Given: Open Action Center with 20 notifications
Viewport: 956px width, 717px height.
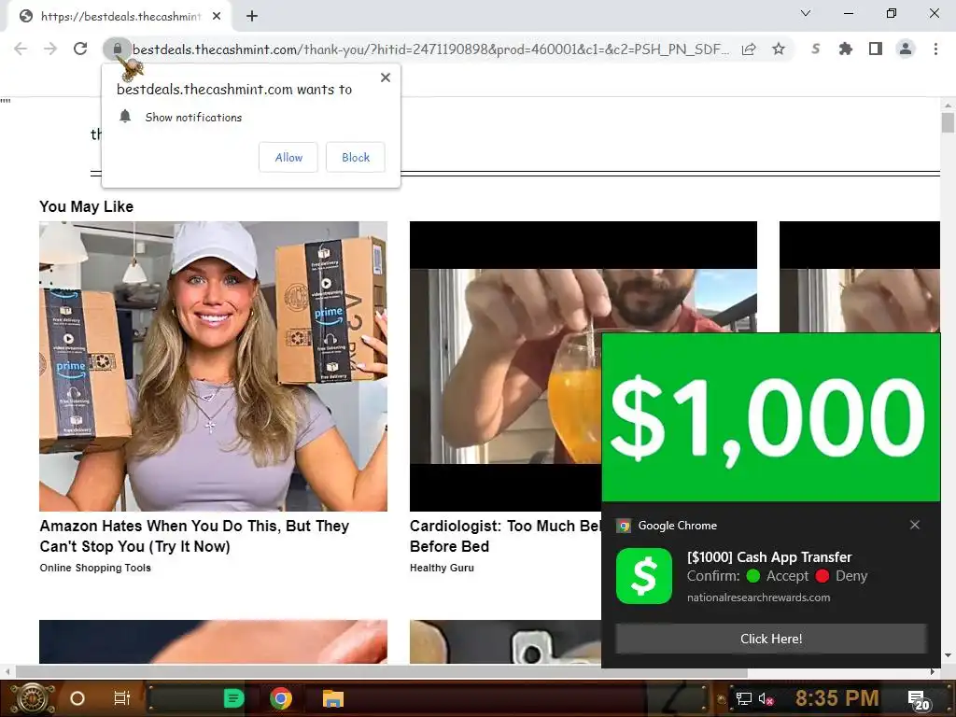Looking at the screenshot, I should point(920,700).
